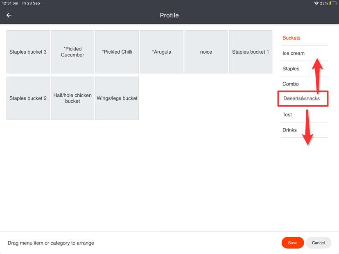This screenshot has width=339, height=254.
Task: Open the Combo category
Action: coord(291,84)
